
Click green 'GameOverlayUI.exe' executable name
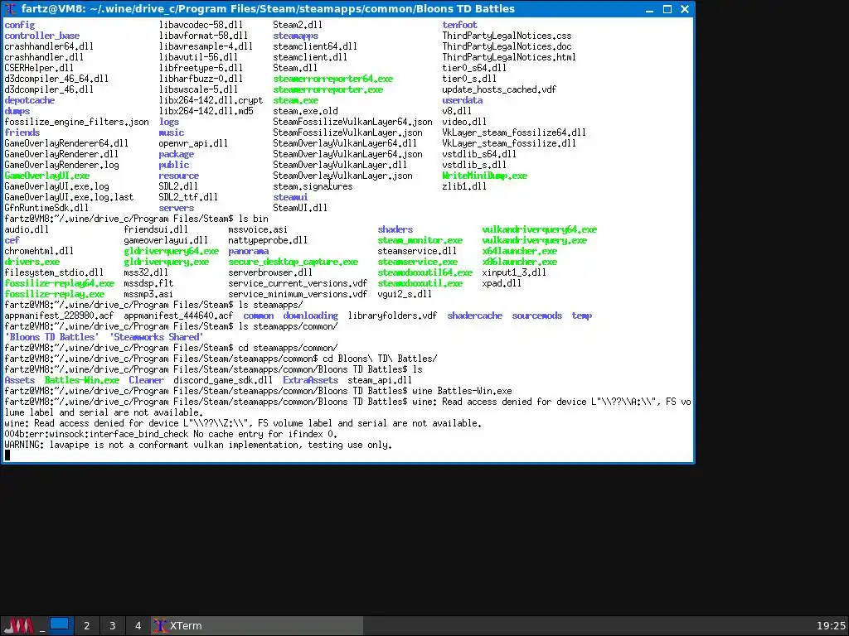47,176
